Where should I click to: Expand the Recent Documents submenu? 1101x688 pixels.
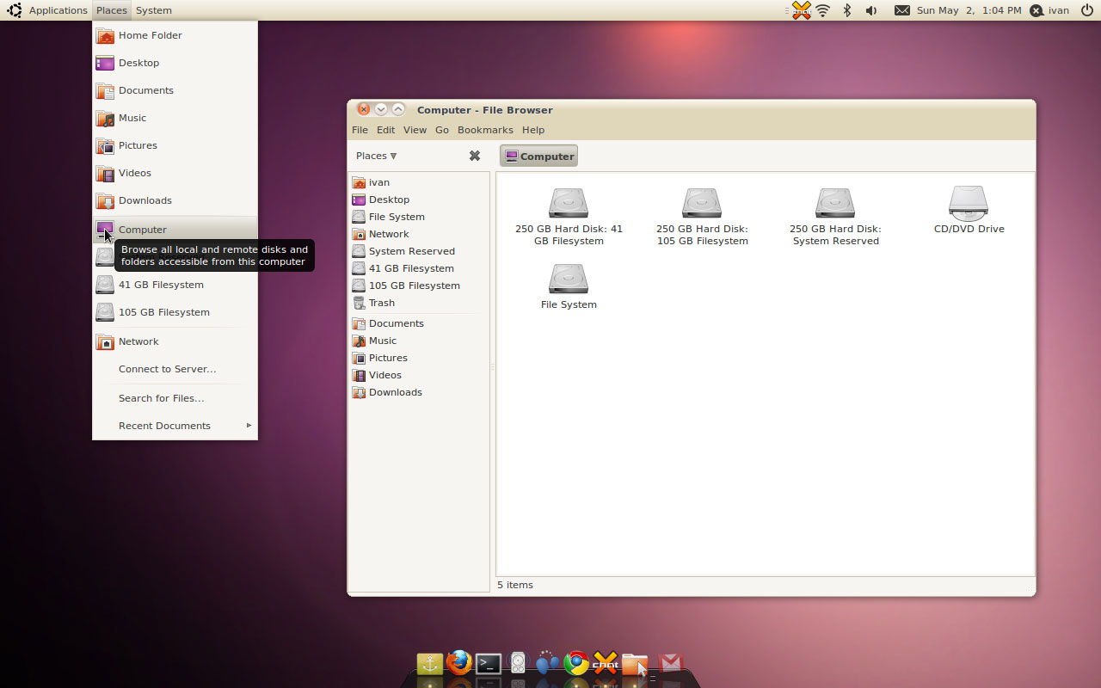coord(164,425)
